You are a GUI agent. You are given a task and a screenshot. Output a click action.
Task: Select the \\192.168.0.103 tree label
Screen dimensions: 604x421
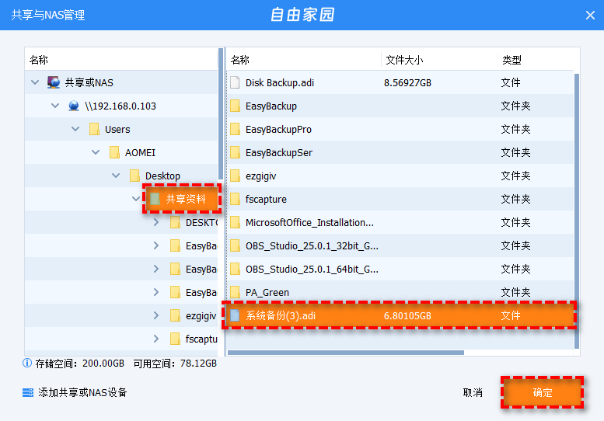(x=120, y=106)
